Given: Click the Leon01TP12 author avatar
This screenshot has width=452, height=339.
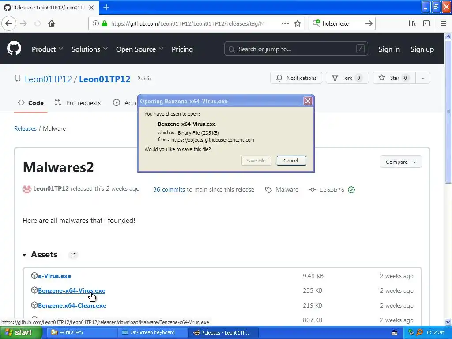Looking at the screenshot, I should [27, 189].
